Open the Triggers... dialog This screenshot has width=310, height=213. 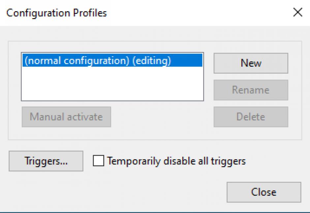[x=46, y=161]
